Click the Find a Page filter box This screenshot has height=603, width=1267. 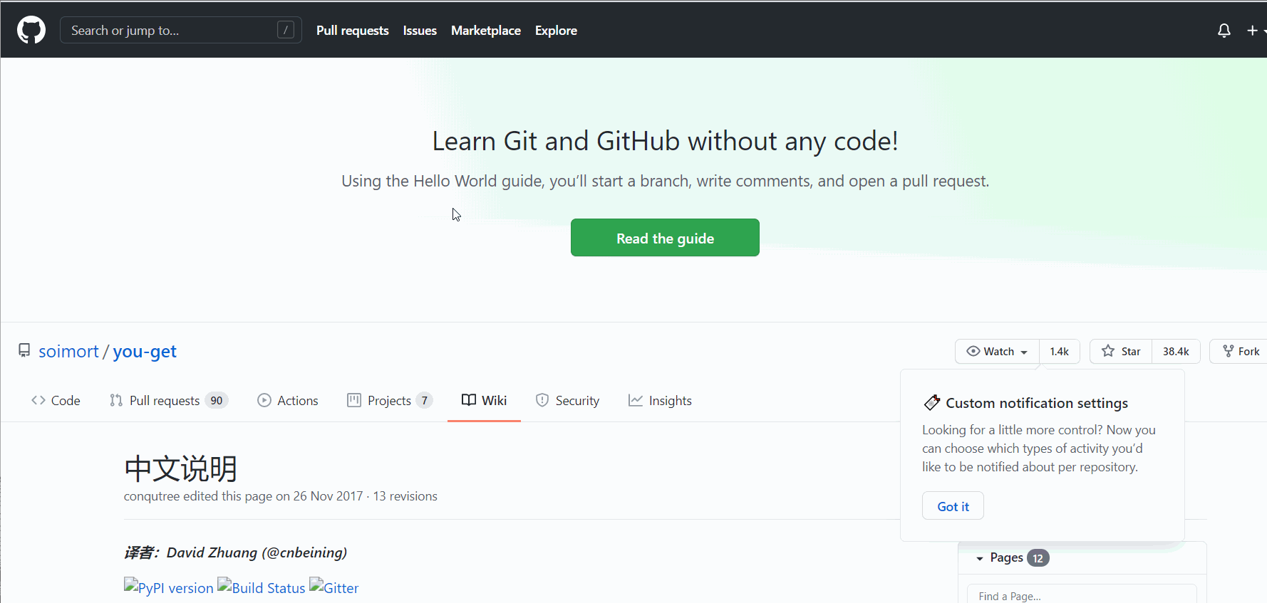(1081, 596)
